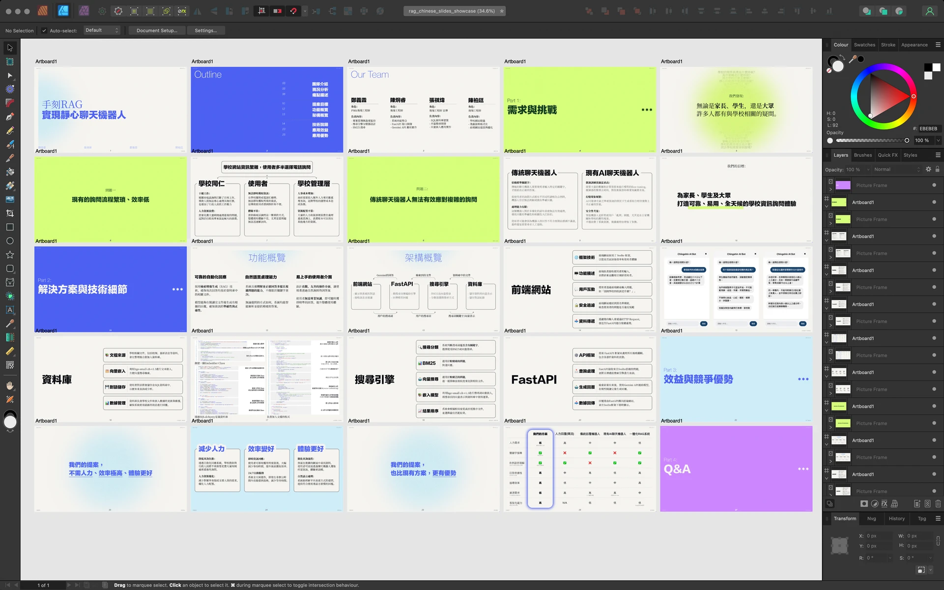This screenshot has width=944, height=590.
Task: Delete selected layer using trash icon
Action: point(938,504)
